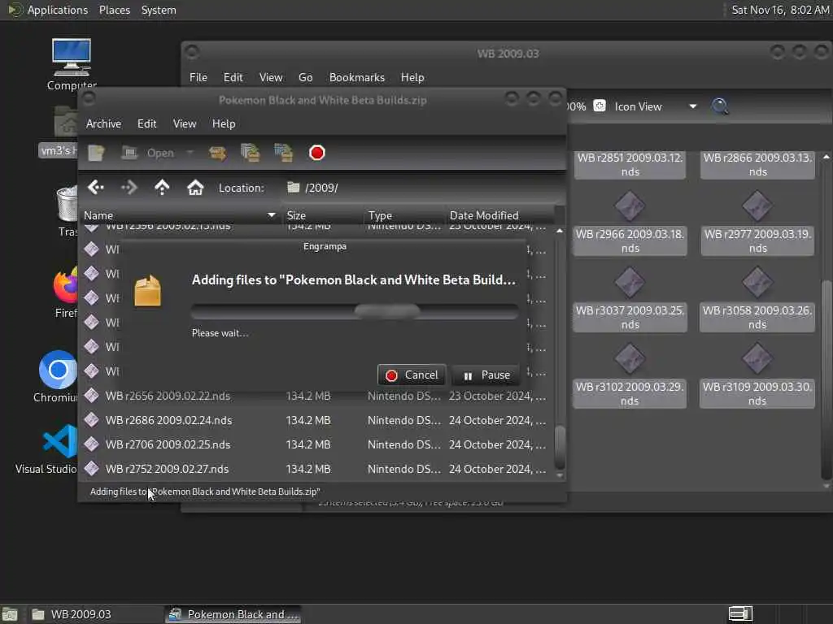Viewport: 833px width, 624px height.
Task: Click the red Stop toolbar icon
Action: point(317,153)
